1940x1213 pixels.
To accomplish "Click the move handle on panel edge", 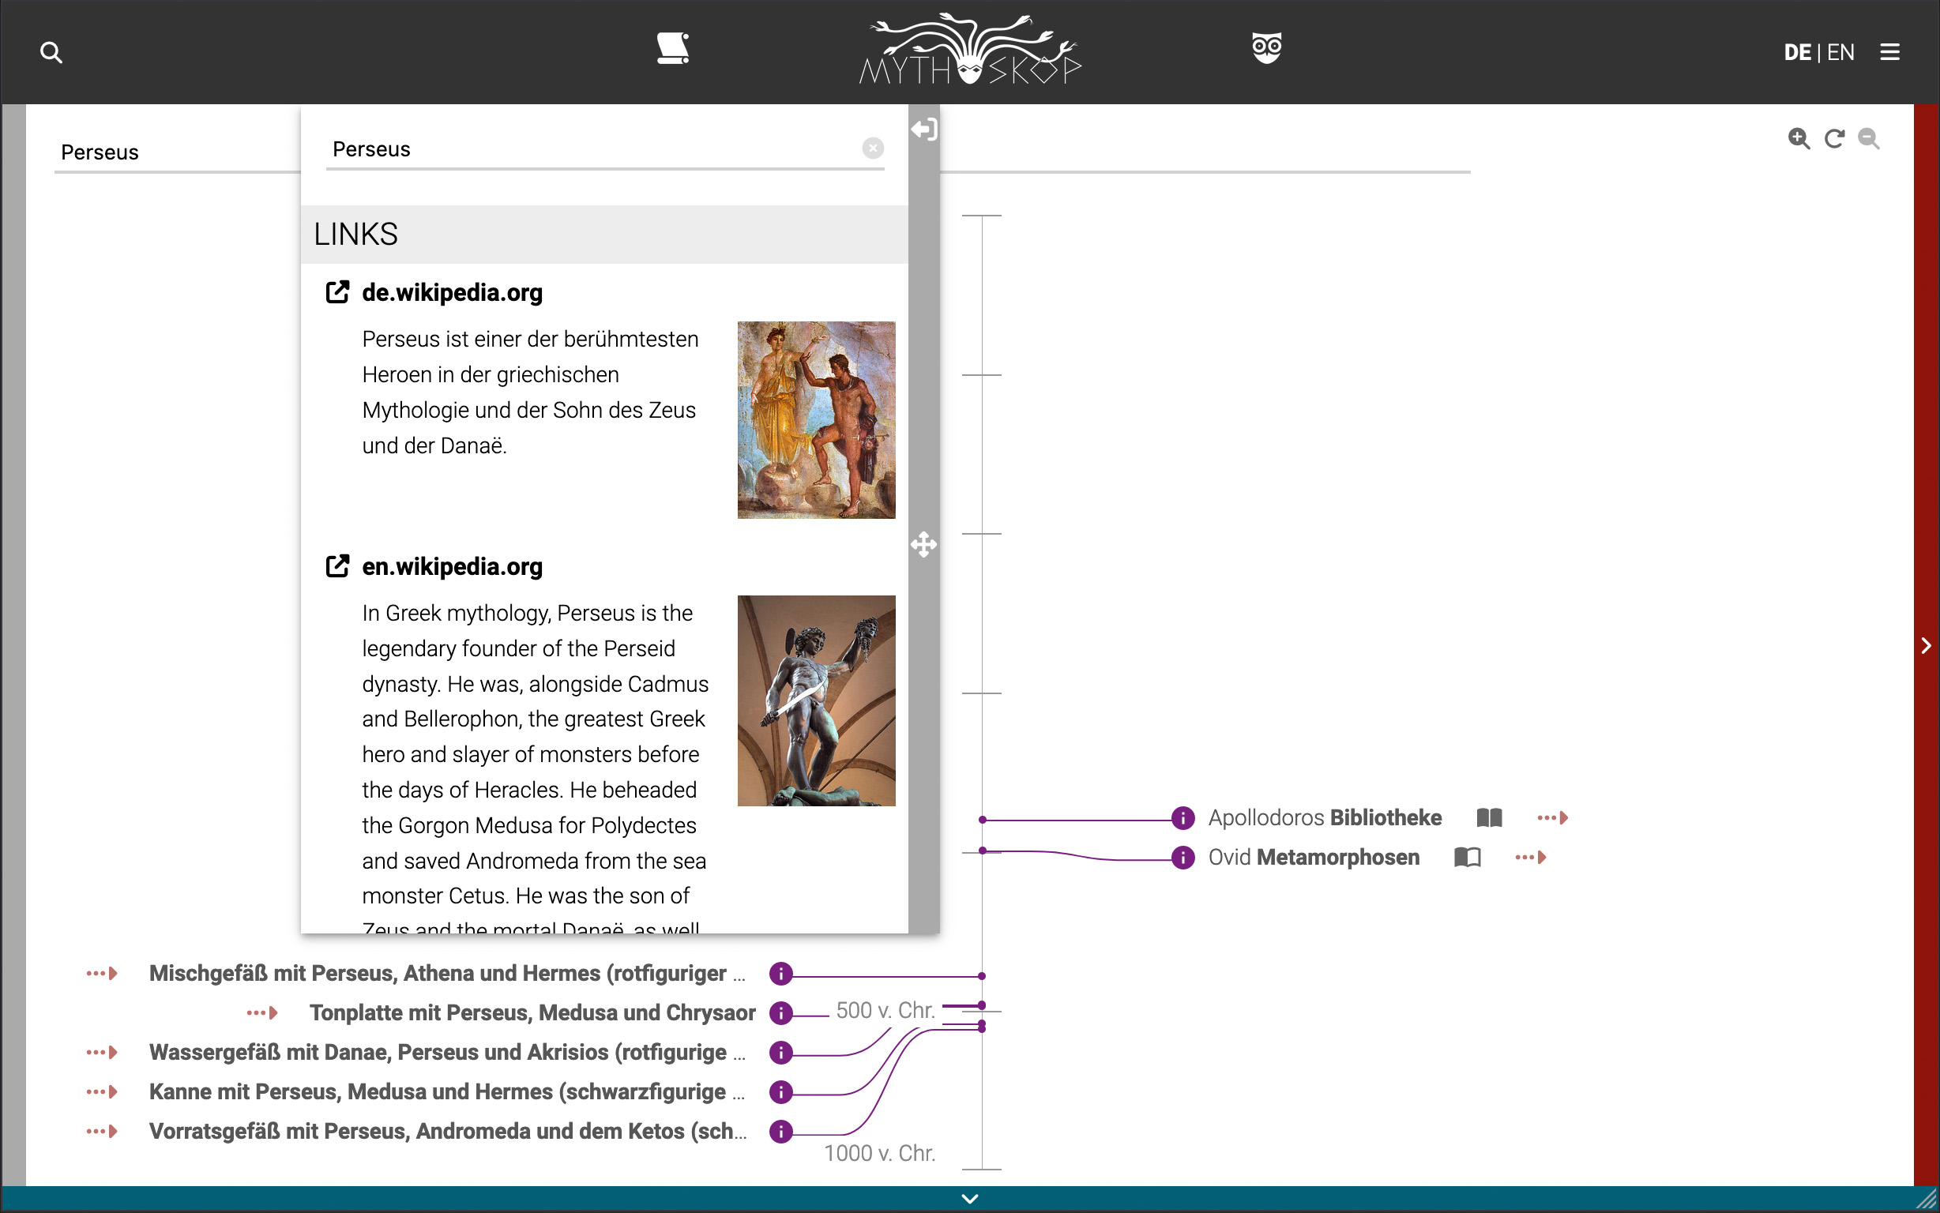I will [x=923, y=544].
